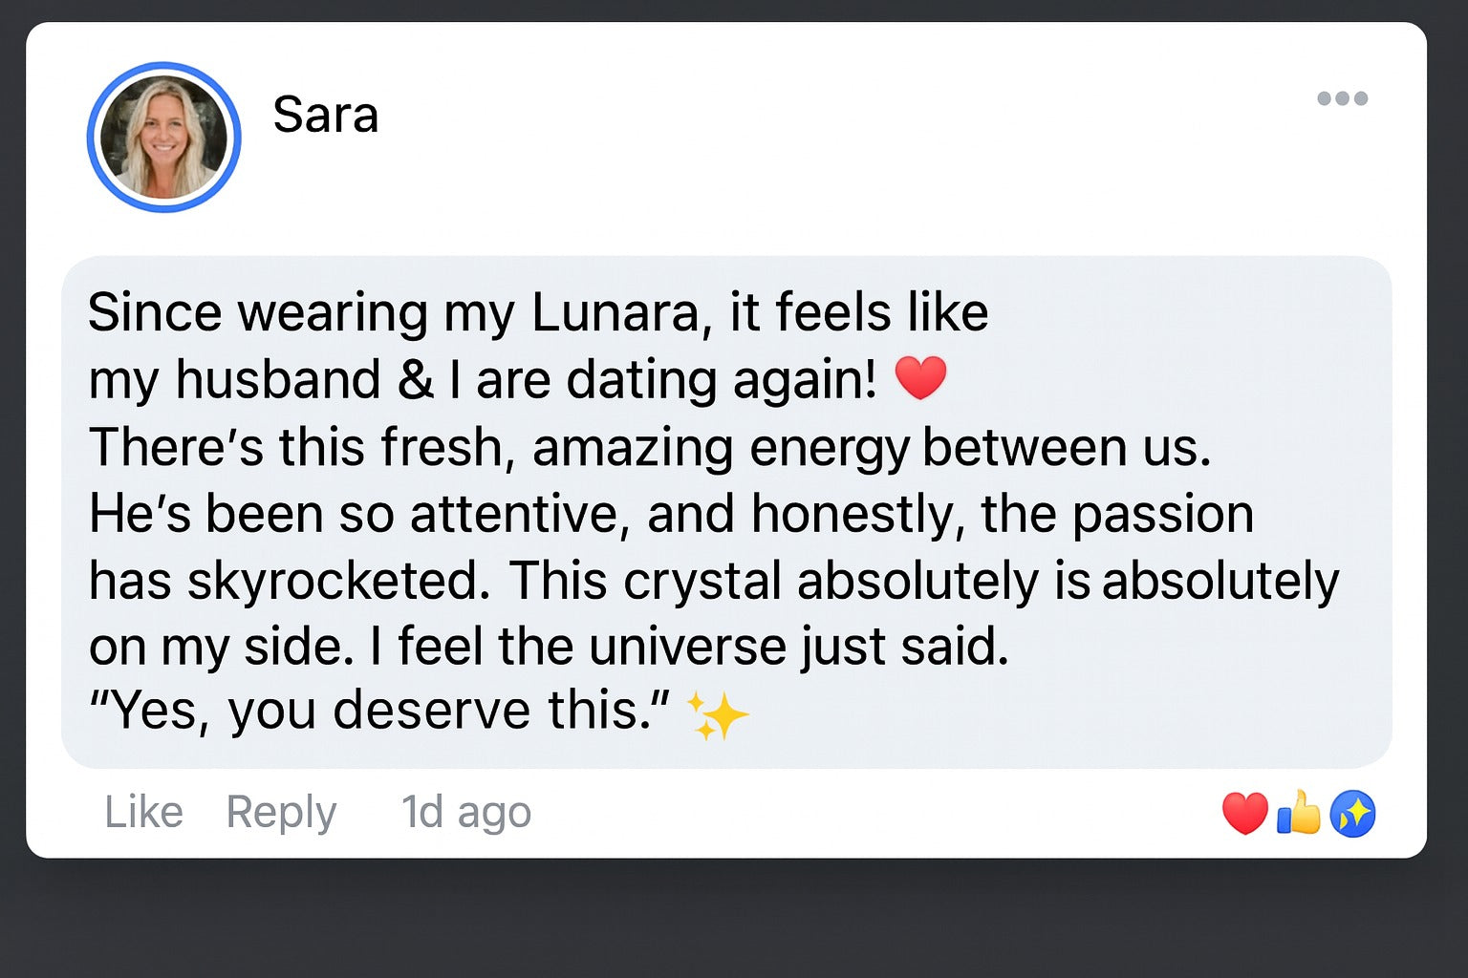Open Sara's profile picture
This screenshot has width=1468, height=978.
coord(164,138)
